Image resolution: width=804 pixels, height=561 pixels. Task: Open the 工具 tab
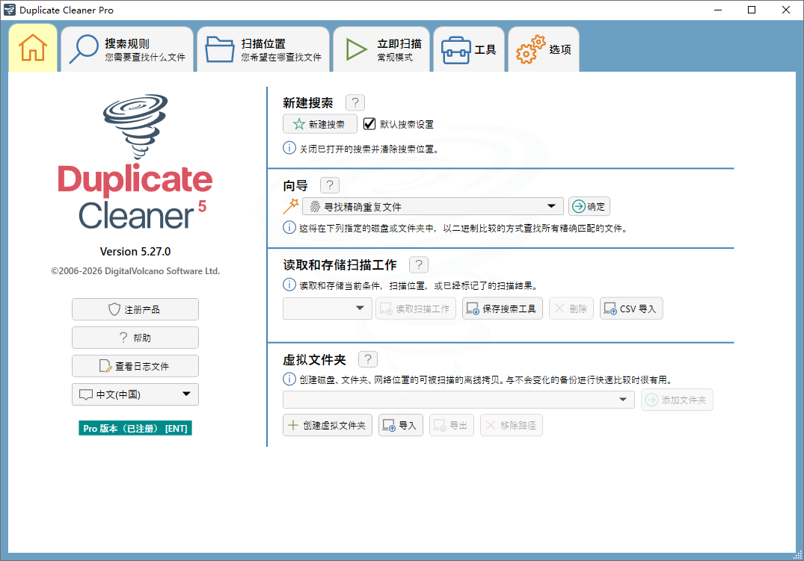click(x=469, y=49)
